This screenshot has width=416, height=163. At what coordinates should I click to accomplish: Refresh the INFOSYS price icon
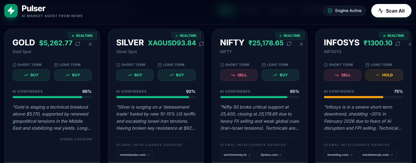[398, 43]
